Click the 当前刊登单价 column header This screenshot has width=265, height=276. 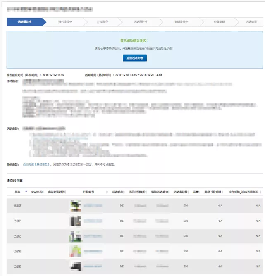[137, 192]
